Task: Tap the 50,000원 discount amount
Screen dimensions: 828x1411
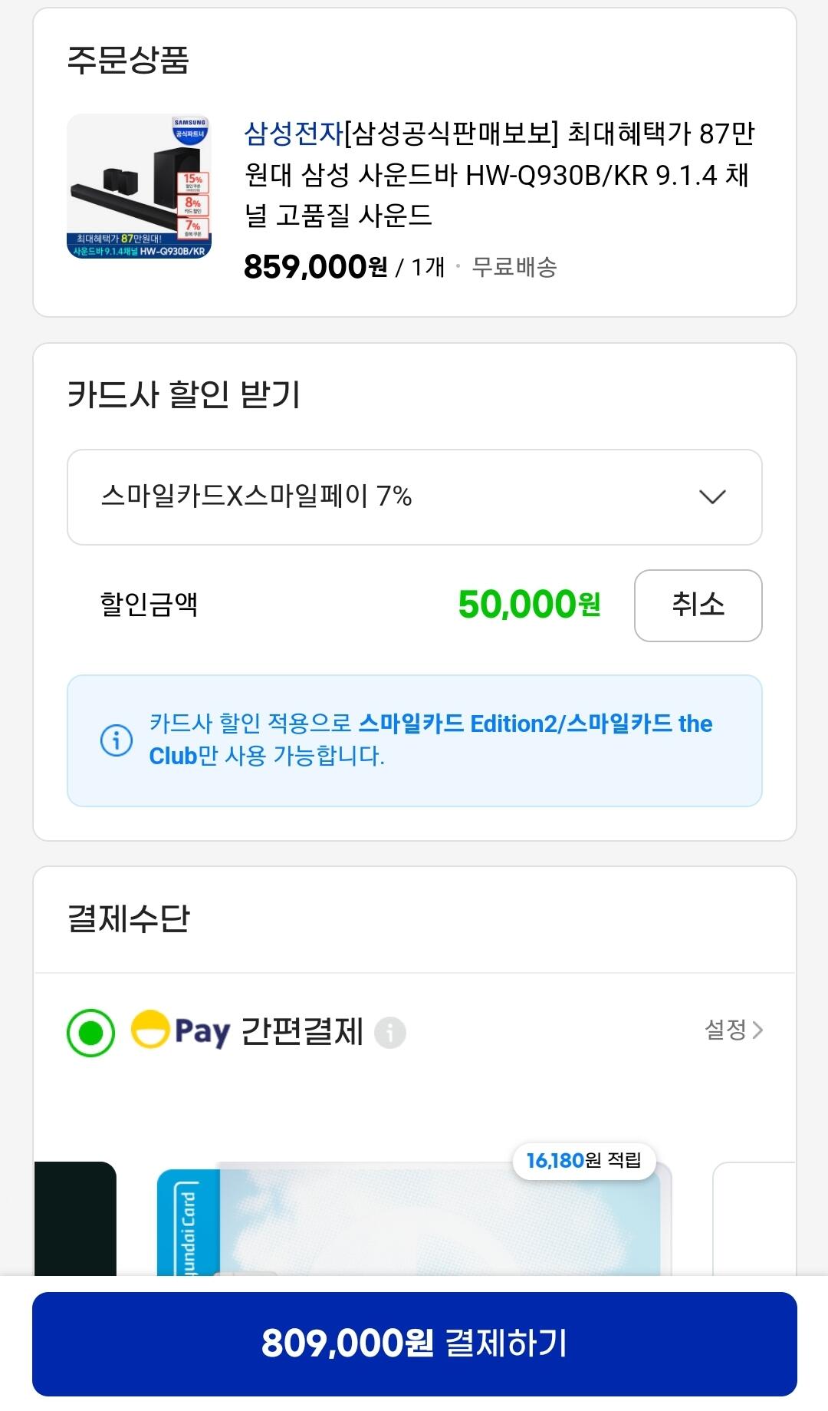Action: coord(529,605)
